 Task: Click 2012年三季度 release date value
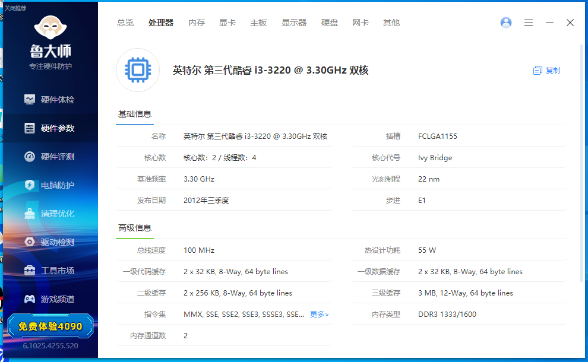pyautogui.click(x=206, y=201)
